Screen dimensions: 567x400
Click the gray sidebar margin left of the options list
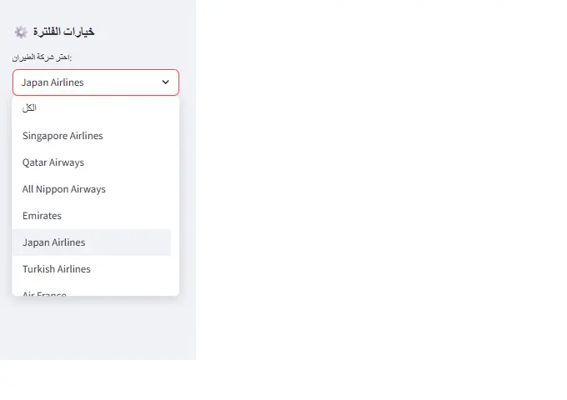[5, 200]
